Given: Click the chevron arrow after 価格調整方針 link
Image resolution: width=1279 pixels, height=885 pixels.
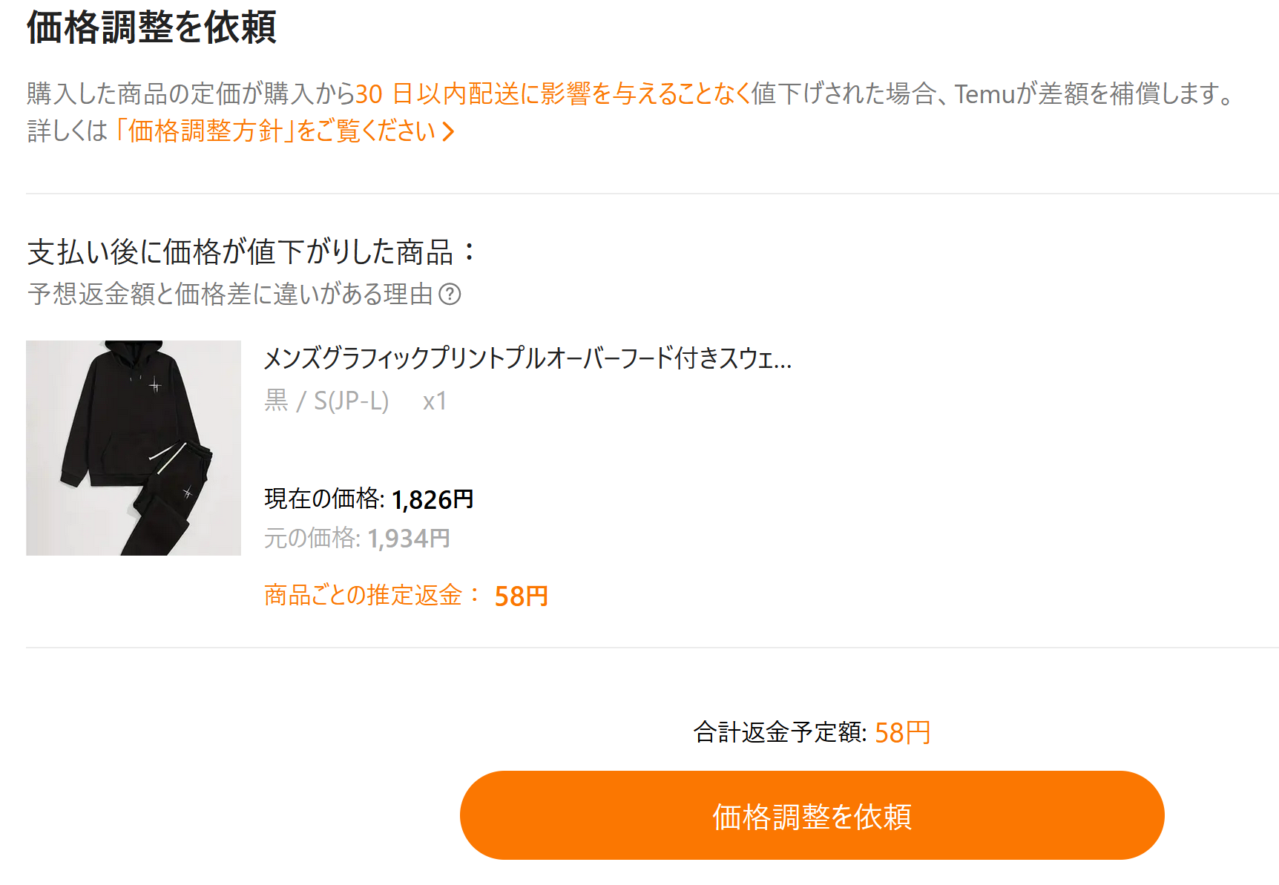Looking at the screenshot, I should 448,131.
